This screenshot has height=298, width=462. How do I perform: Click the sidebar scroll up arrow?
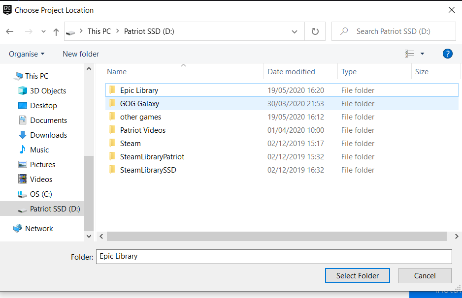click(89, 69)
